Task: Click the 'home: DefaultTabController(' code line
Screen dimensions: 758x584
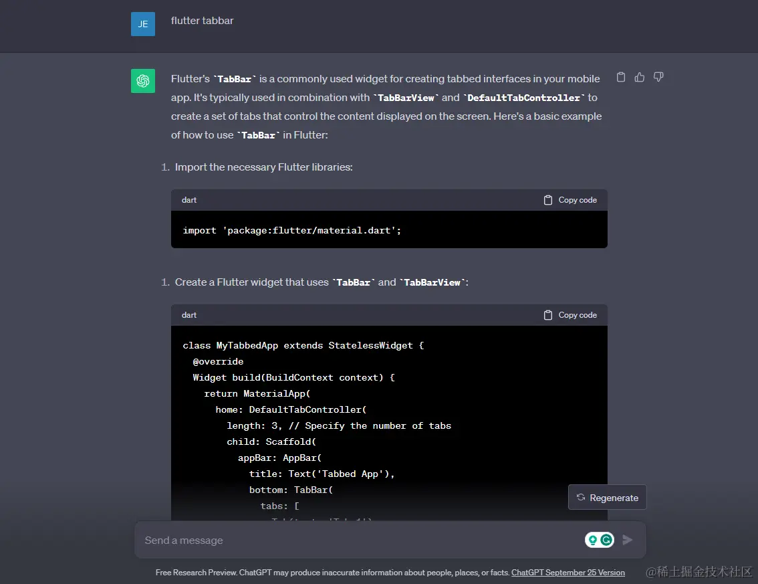Action: pos(291,410)
